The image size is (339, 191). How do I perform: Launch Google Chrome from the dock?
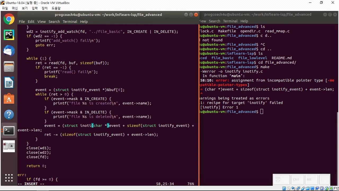point(9,19)
